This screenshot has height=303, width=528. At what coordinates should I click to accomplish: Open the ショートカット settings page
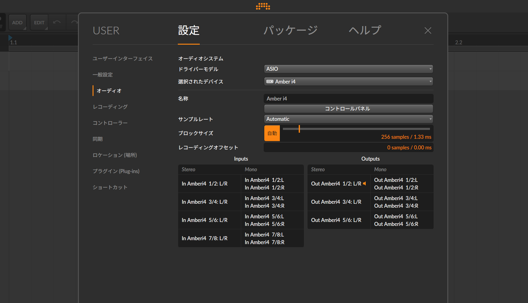(x=110, y=187)
